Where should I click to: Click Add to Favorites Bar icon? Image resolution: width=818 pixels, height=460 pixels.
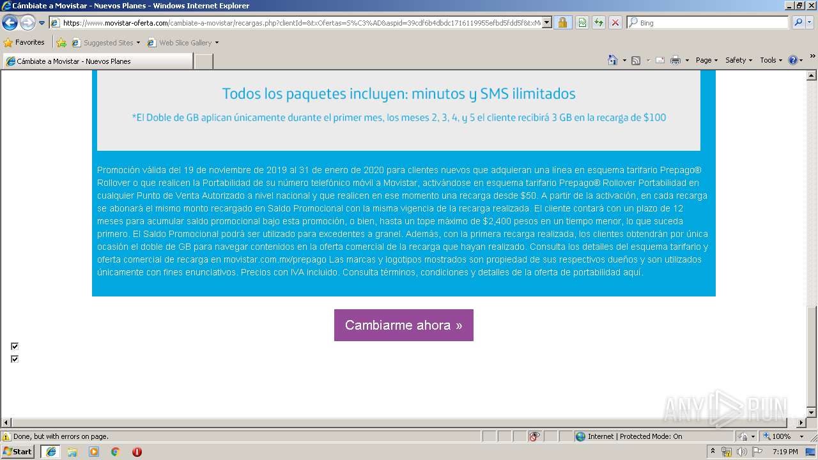click(x=61, y=43)
